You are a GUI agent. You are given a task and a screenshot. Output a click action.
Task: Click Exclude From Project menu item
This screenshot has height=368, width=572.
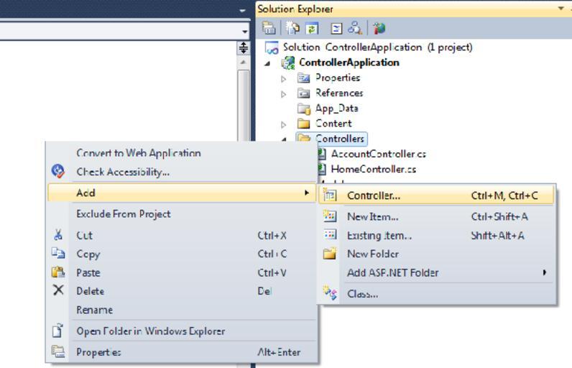[123, 214]
